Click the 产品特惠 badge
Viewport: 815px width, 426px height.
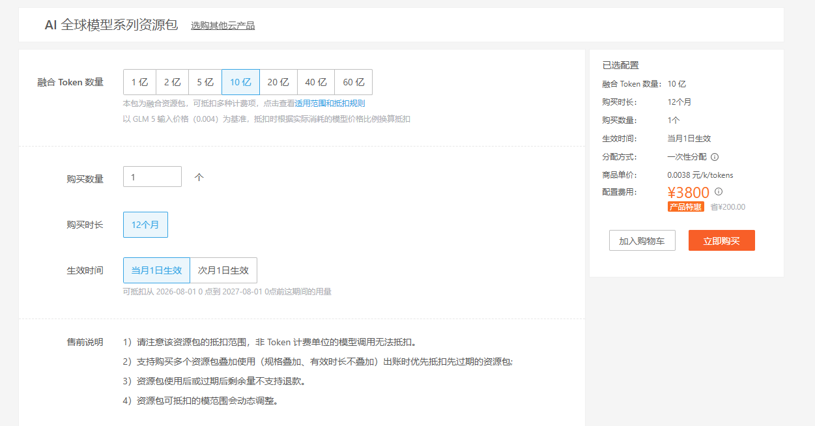click(686, 207)
